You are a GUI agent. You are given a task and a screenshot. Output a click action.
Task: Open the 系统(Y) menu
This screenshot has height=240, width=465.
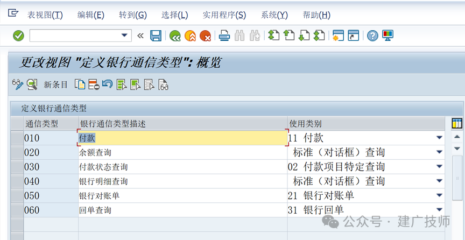coord(274,15)
